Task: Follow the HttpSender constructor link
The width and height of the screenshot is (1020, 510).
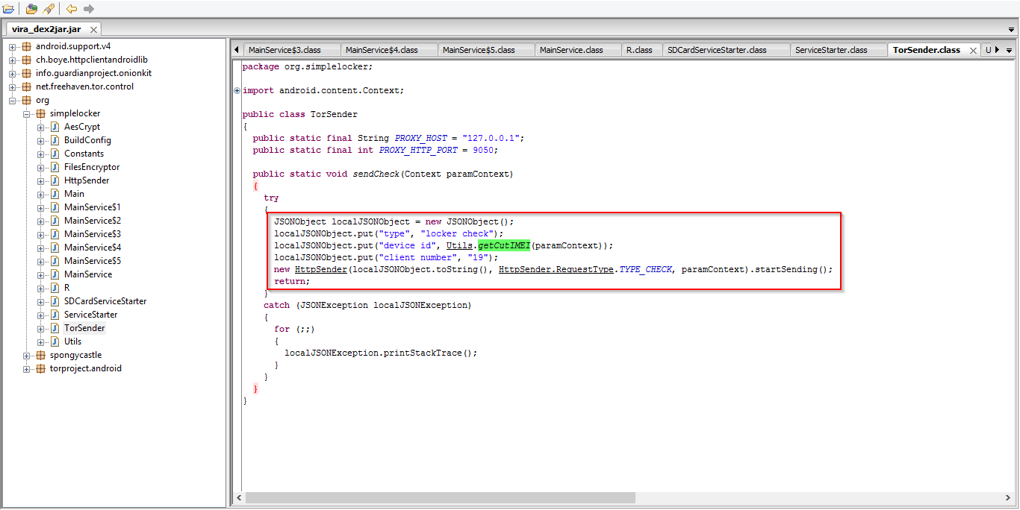Action: [321, 269]
